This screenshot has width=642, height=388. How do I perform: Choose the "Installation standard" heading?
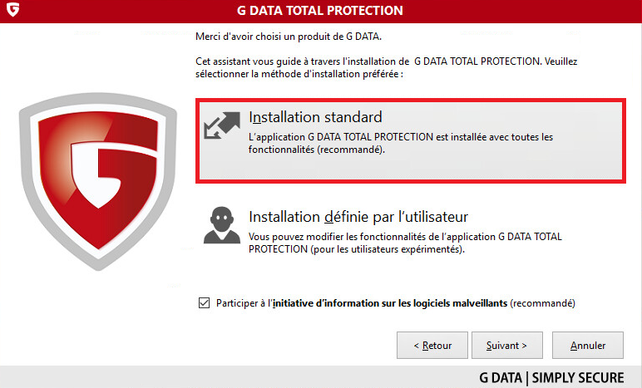(x=315, y=117)
